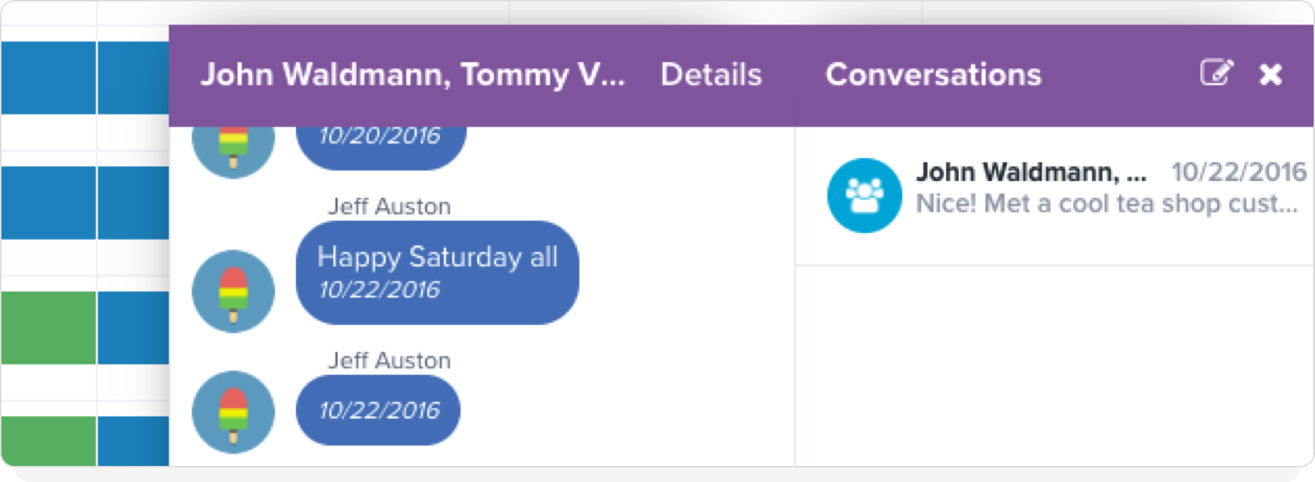
Task: Click the compose new message icon
Action: (x=1216, y=73)
